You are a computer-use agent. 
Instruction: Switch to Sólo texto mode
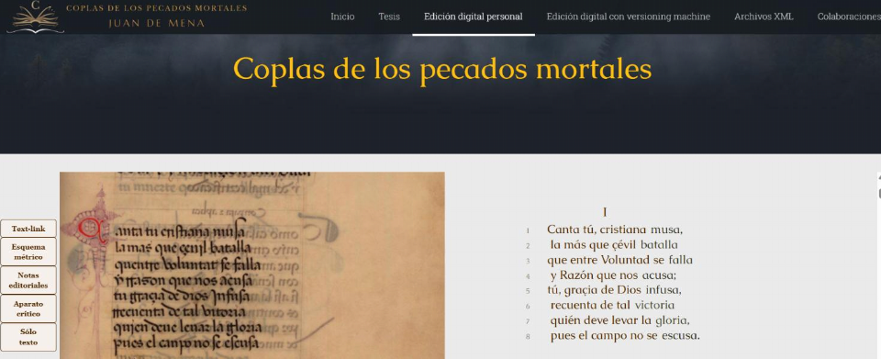28,337
